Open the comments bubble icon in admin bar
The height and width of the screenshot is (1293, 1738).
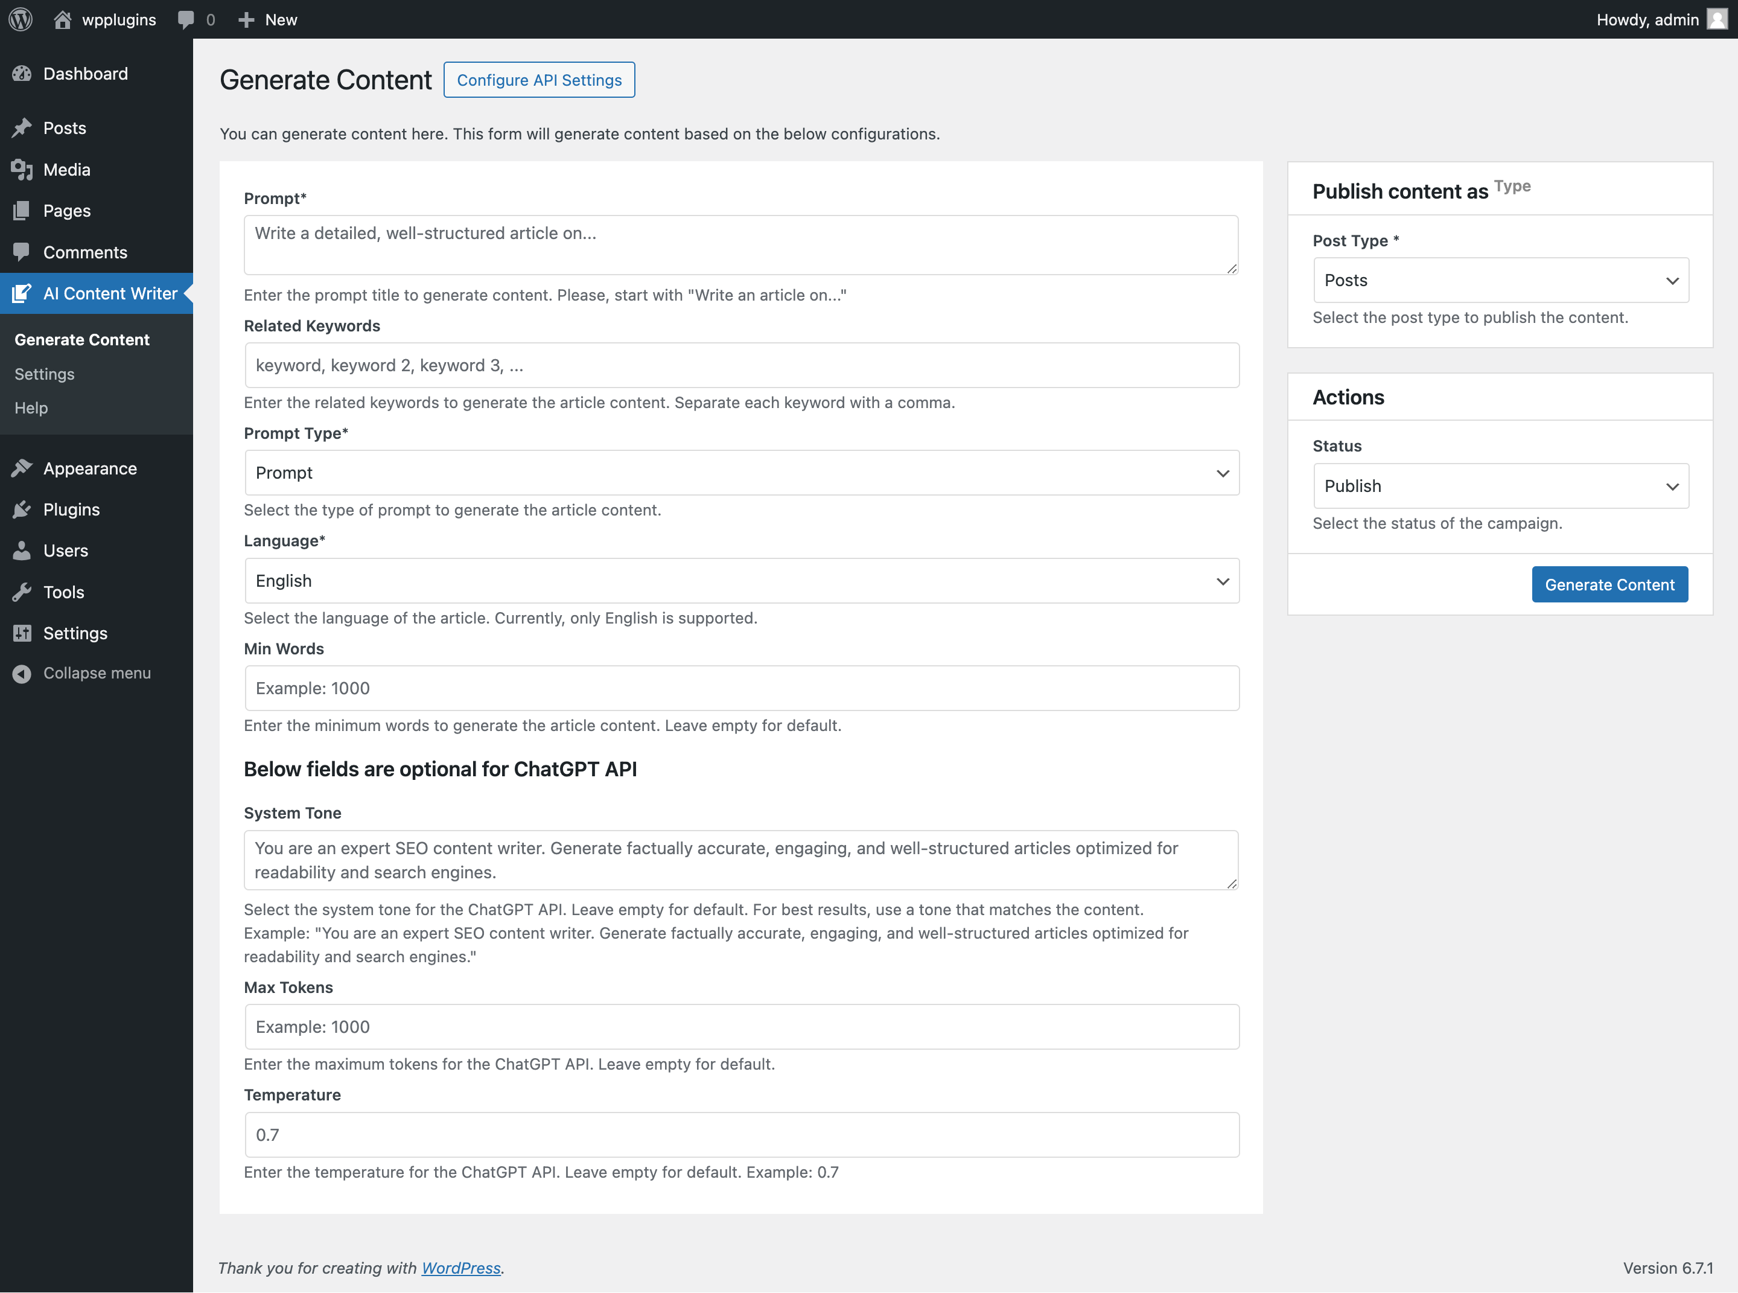(186, 19)
